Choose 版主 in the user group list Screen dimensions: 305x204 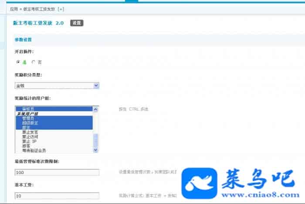click(x=26, y=127)
